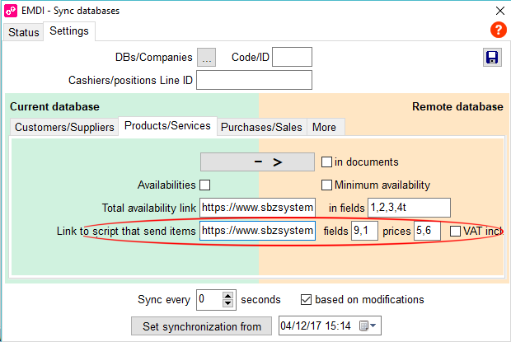
Task: Open the Customers/Suppliers tab
Action: pyautogui.click(x=64, y=127)
